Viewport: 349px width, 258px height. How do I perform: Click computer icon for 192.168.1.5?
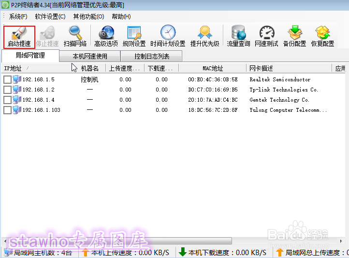click(17, 79)
